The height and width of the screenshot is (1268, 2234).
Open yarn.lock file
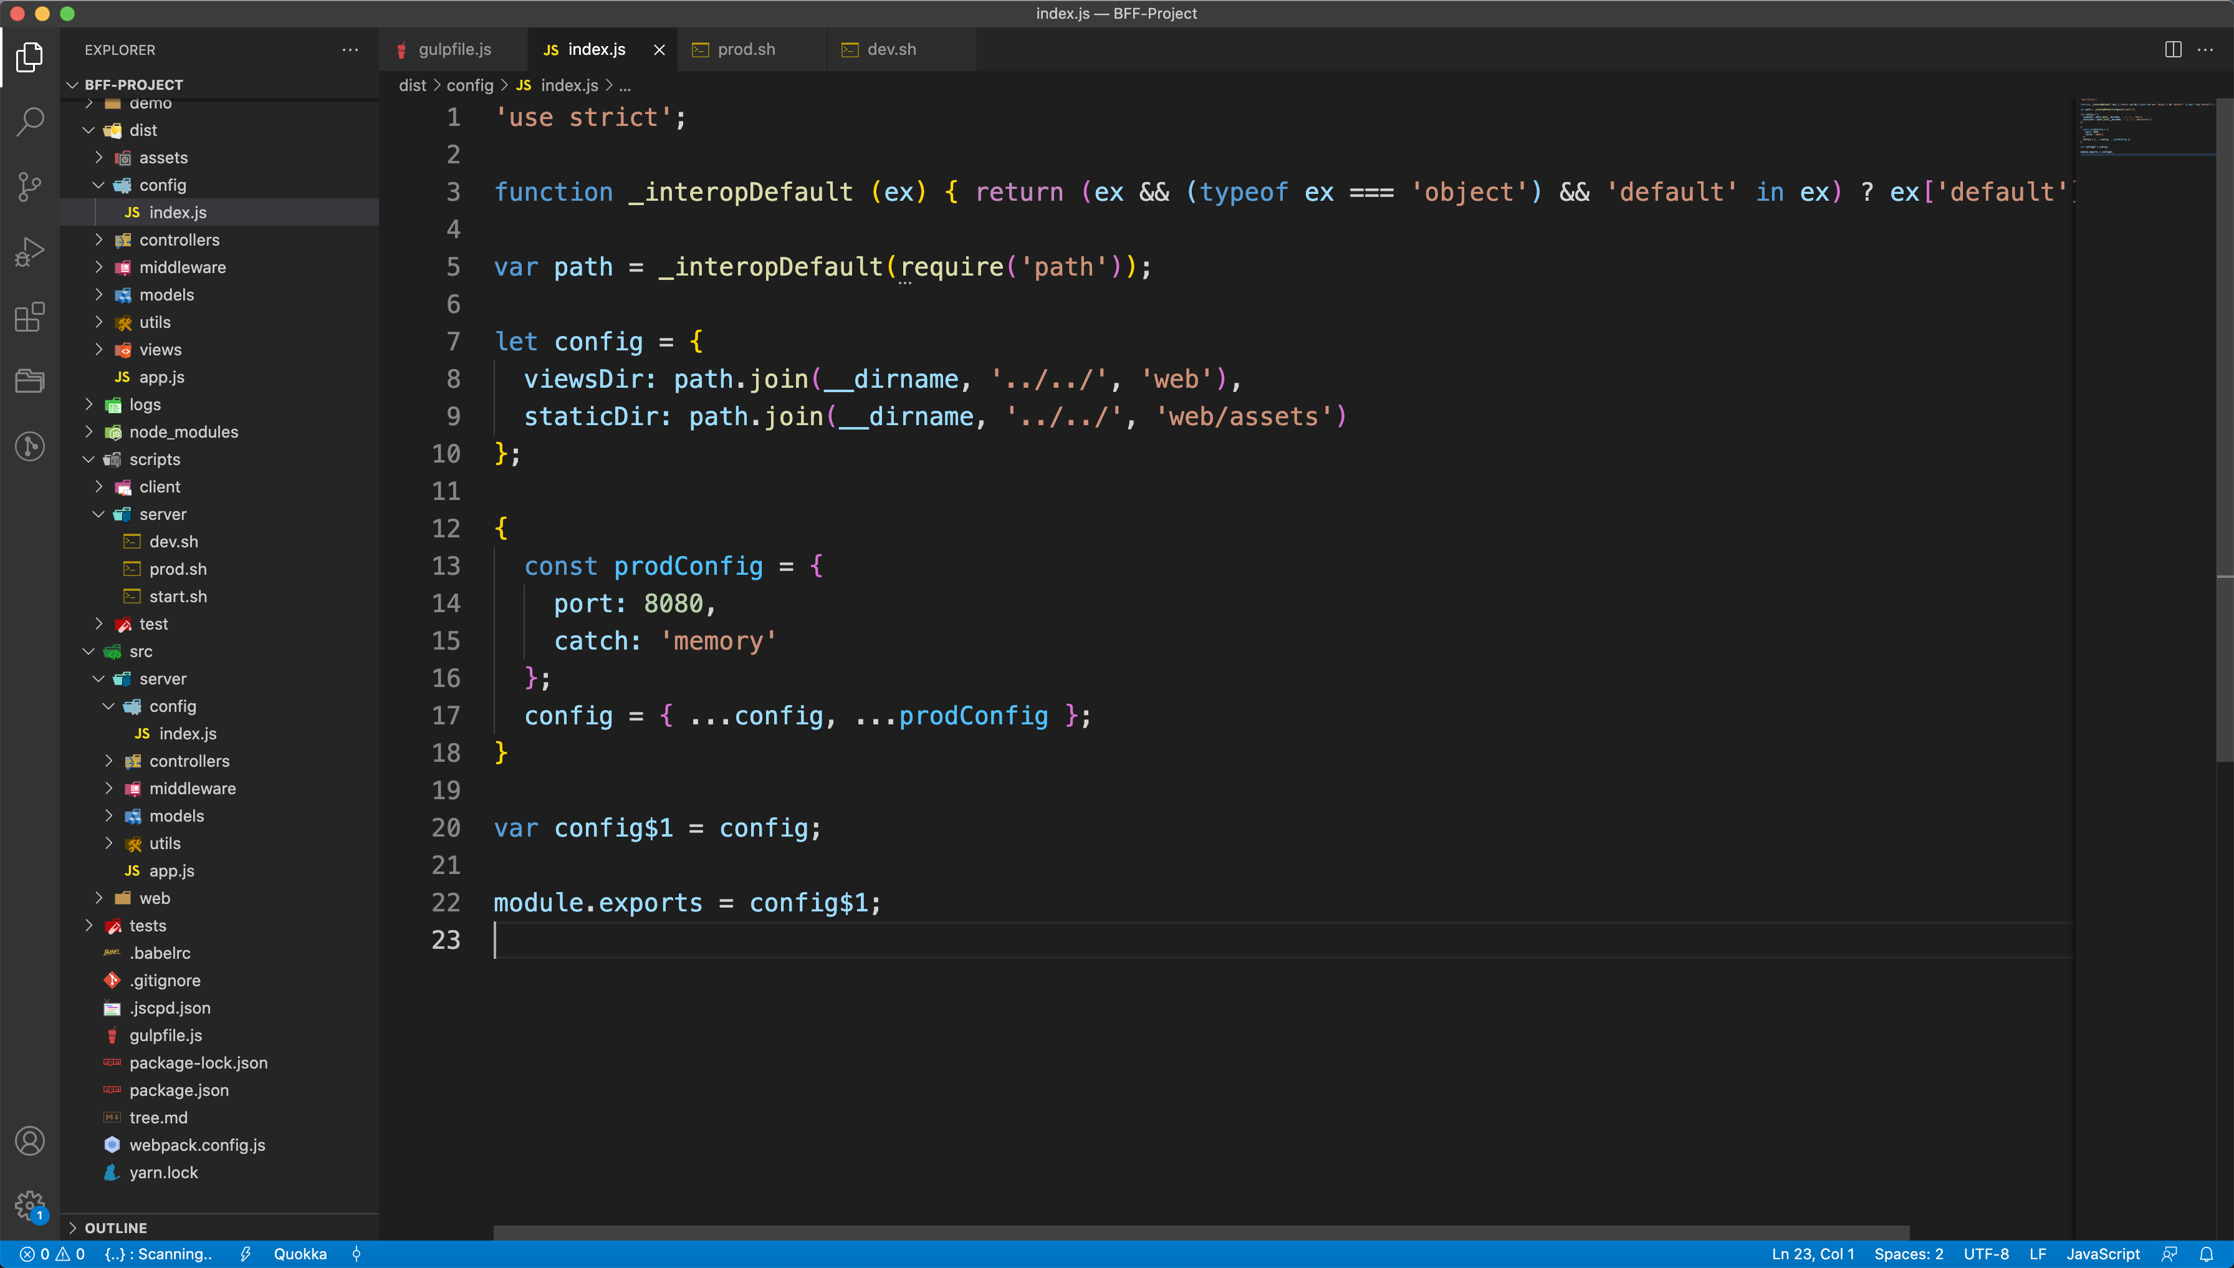(x=219, y=1172)
